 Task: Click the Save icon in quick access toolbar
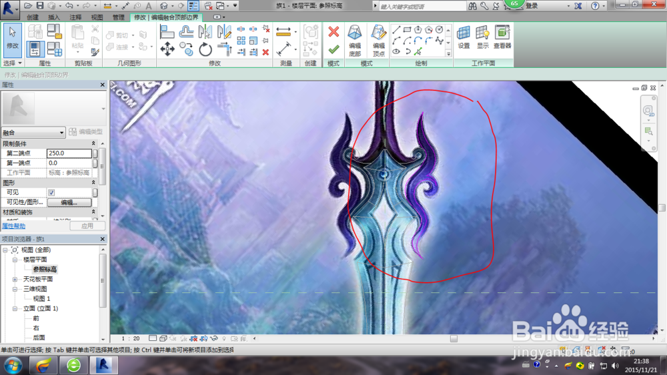[x=39, y=5]
